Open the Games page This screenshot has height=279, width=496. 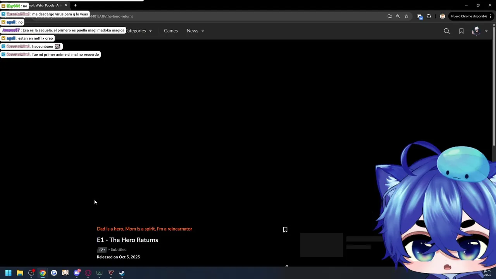(170, 31)
